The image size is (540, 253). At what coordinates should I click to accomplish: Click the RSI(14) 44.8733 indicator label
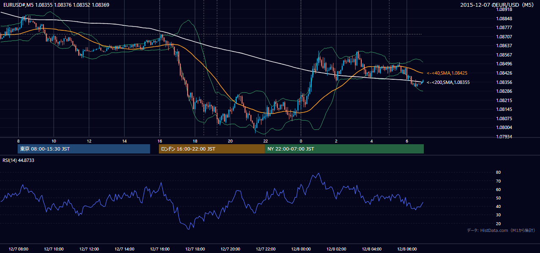coord(19,160)
